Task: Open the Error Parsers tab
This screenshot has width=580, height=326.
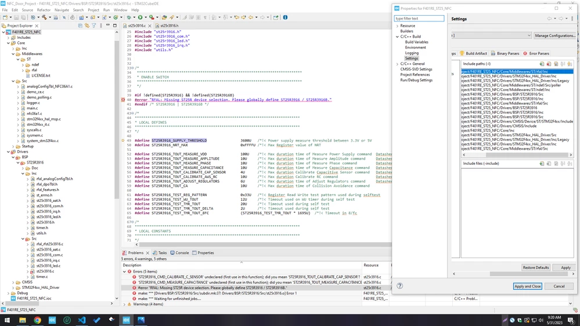Action: coord(536,53)
